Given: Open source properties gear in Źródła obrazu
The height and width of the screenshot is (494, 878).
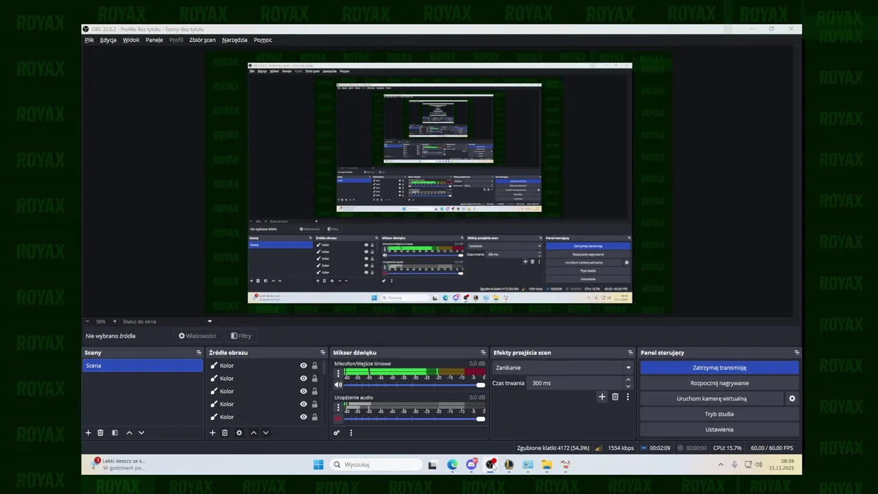Looking at the screenshot, I should point(239,433).
